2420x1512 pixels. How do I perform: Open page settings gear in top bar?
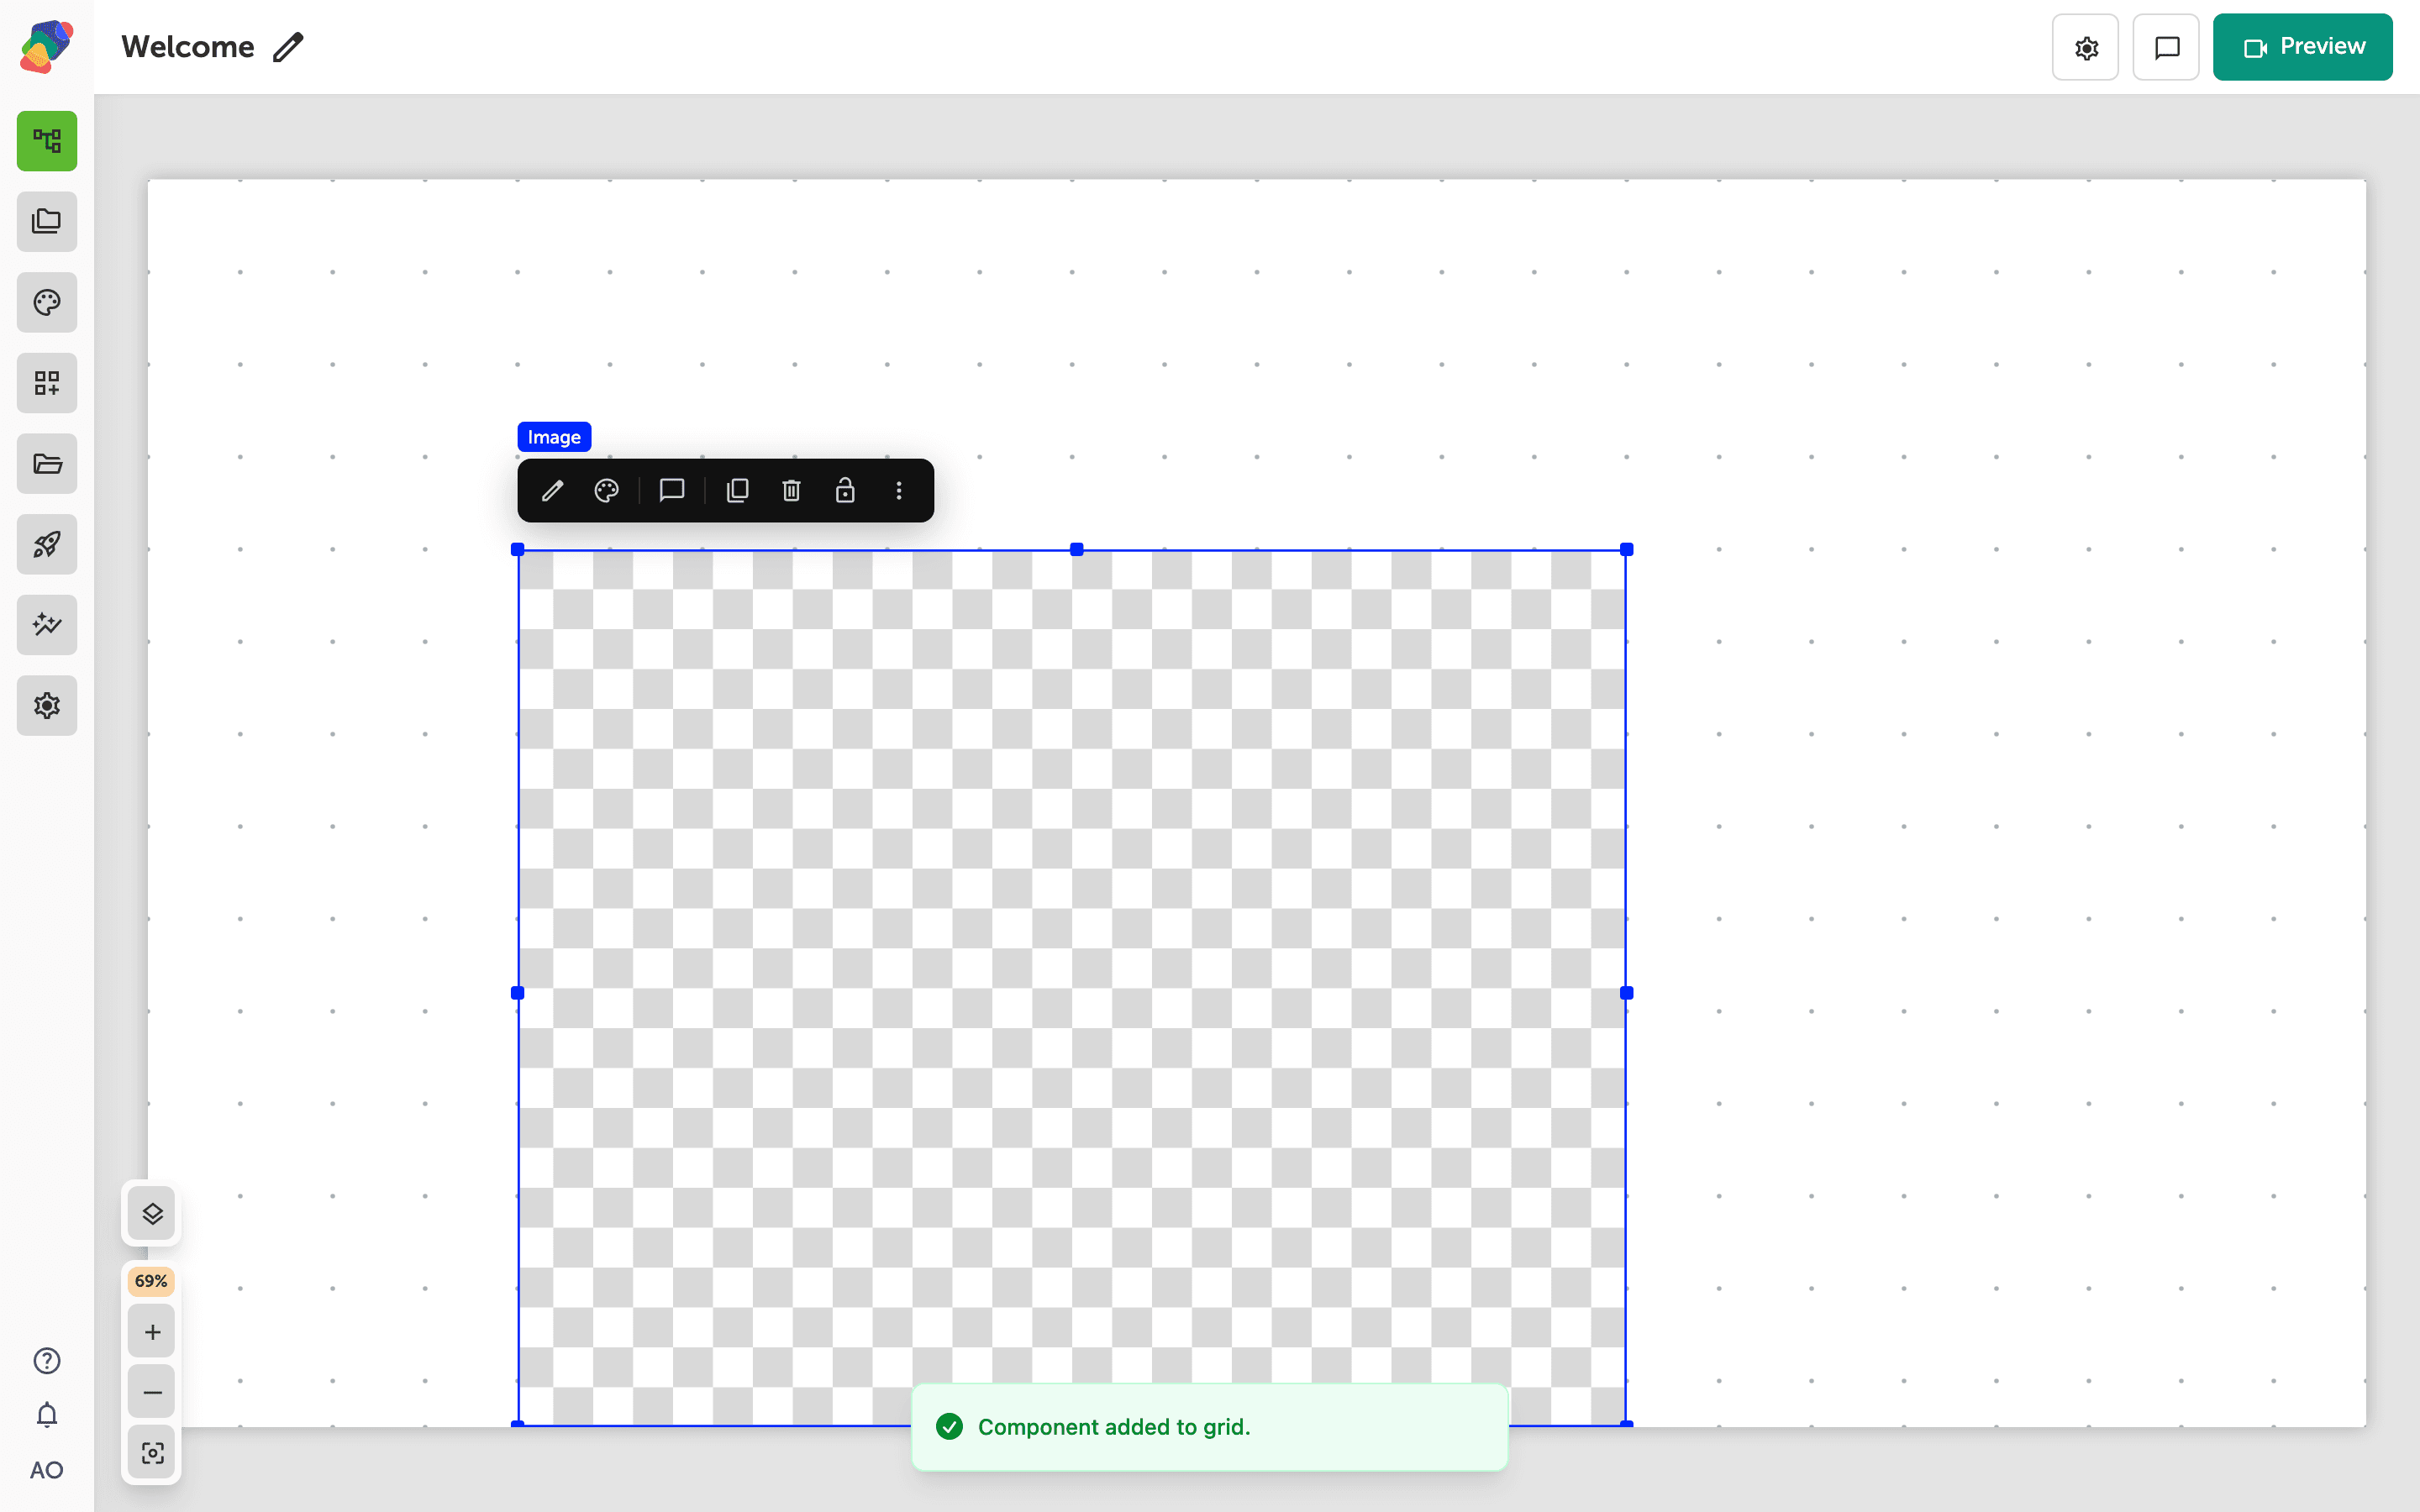(x=2085, y=47)
